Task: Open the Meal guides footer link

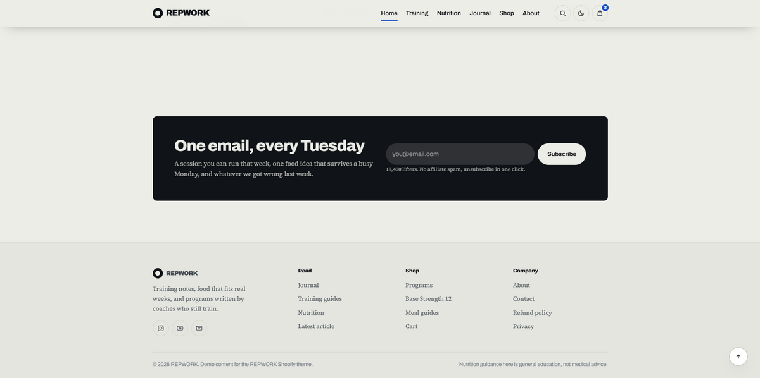Action: click(422, 313)
